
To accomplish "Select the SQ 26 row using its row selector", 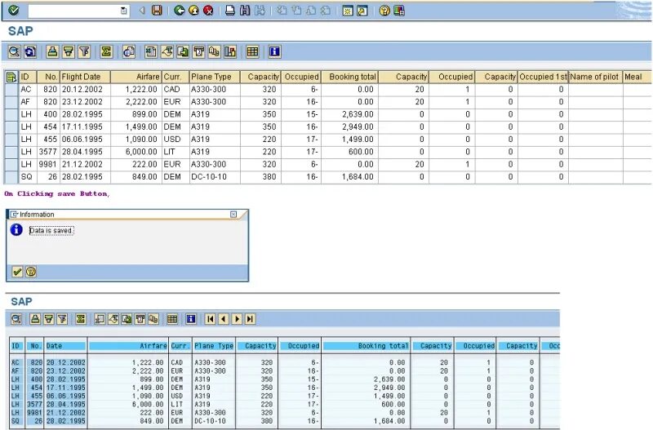I will click(x=11, y=177).
